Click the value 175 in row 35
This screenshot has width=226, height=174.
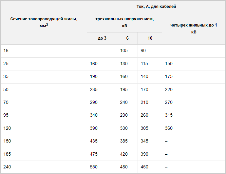coord(169,76)
